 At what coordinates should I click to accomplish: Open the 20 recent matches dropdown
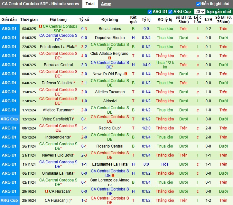[x=200, y=12]
